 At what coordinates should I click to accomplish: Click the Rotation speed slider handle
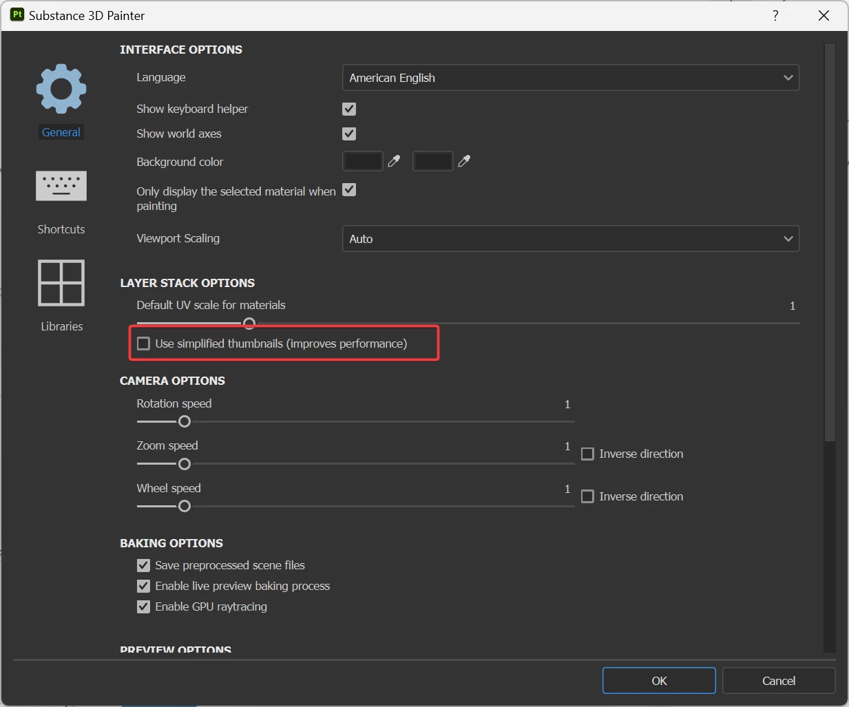tap(185, 421)
